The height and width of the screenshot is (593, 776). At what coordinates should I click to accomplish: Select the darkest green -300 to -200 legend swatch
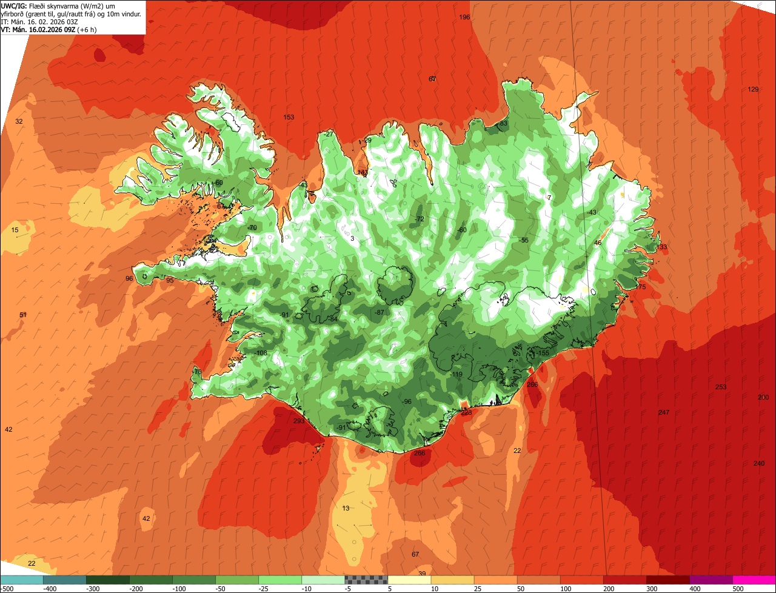(x=108, y=580)
